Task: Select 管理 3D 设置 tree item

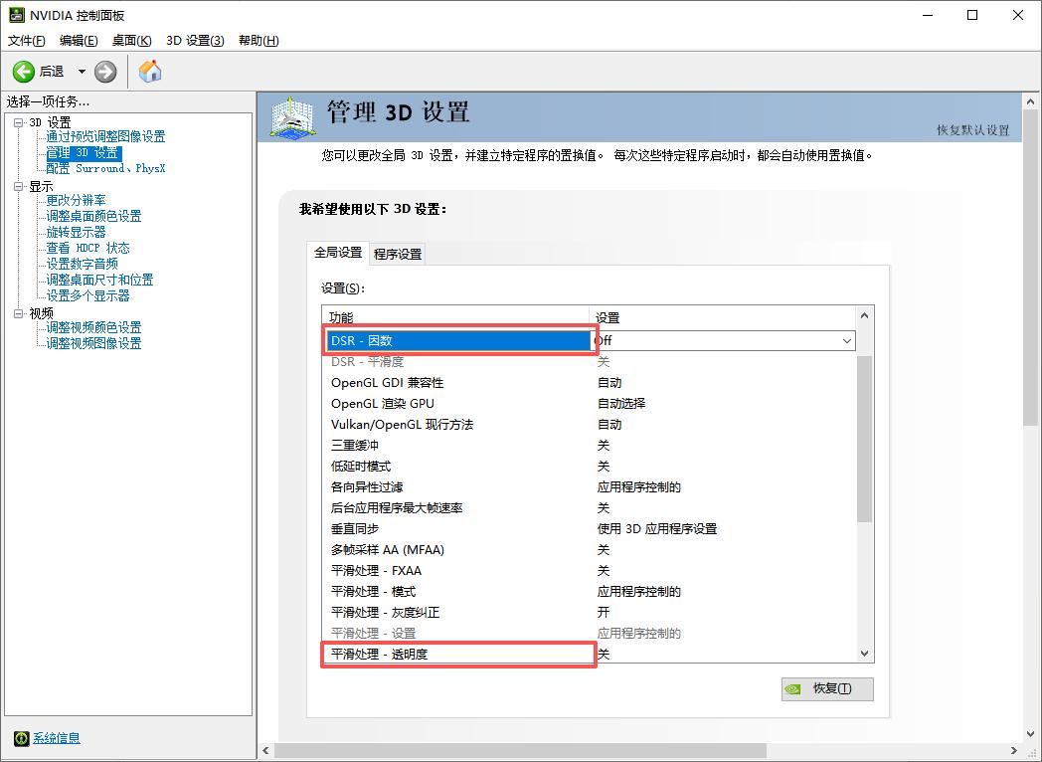Action: [83, 153]
